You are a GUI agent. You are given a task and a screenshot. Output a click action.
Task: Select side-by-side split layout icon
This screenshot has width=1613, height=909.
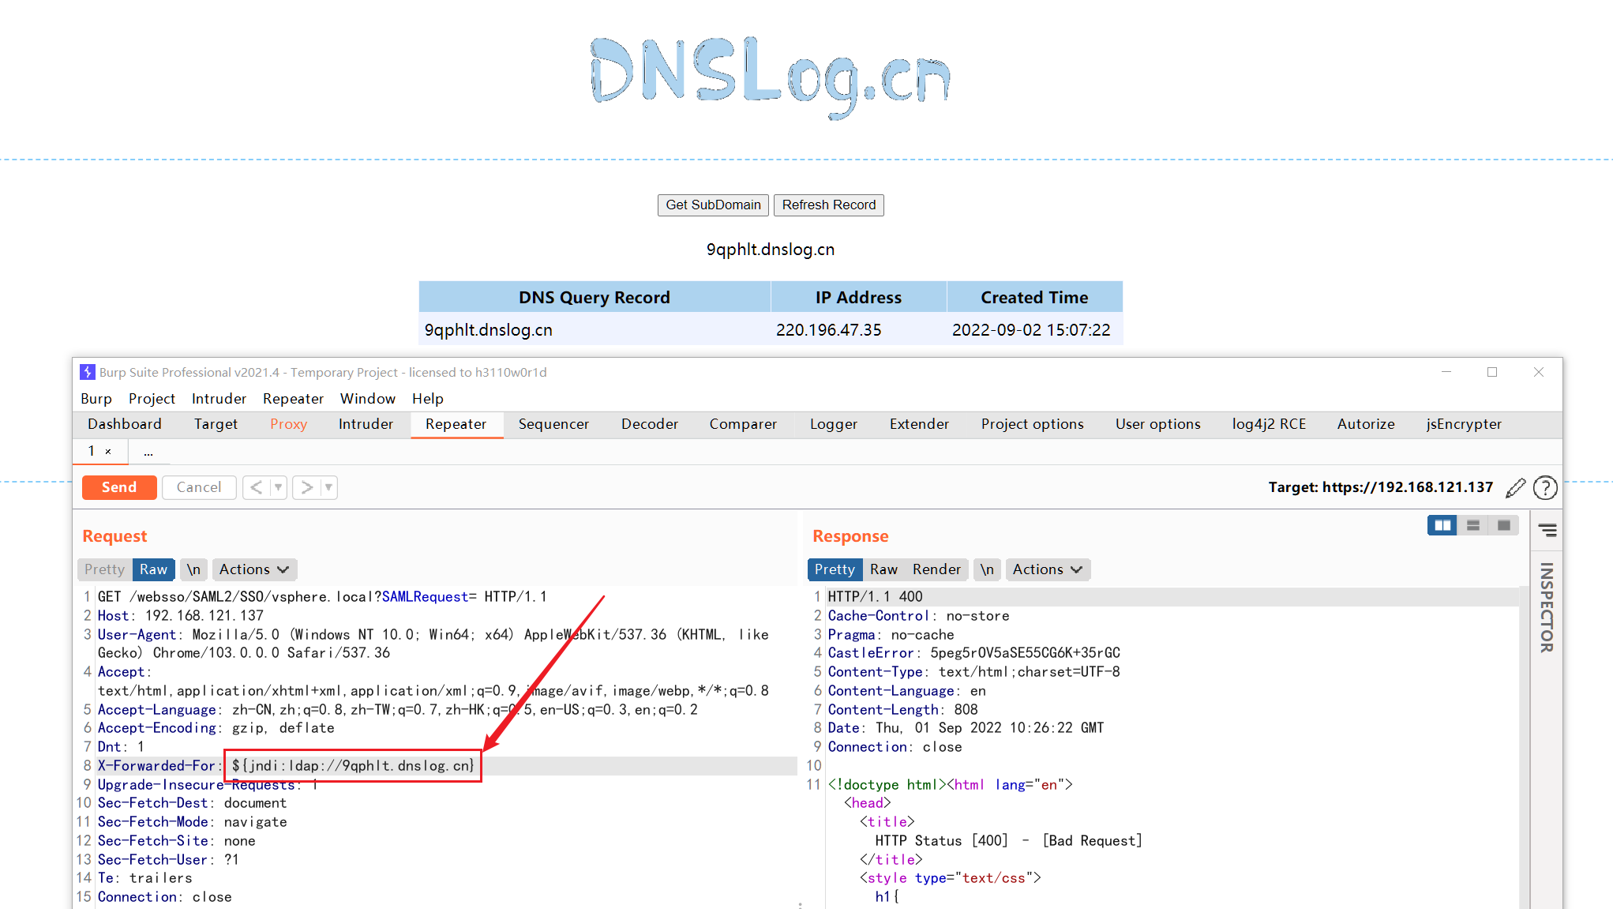(1442, 526)
